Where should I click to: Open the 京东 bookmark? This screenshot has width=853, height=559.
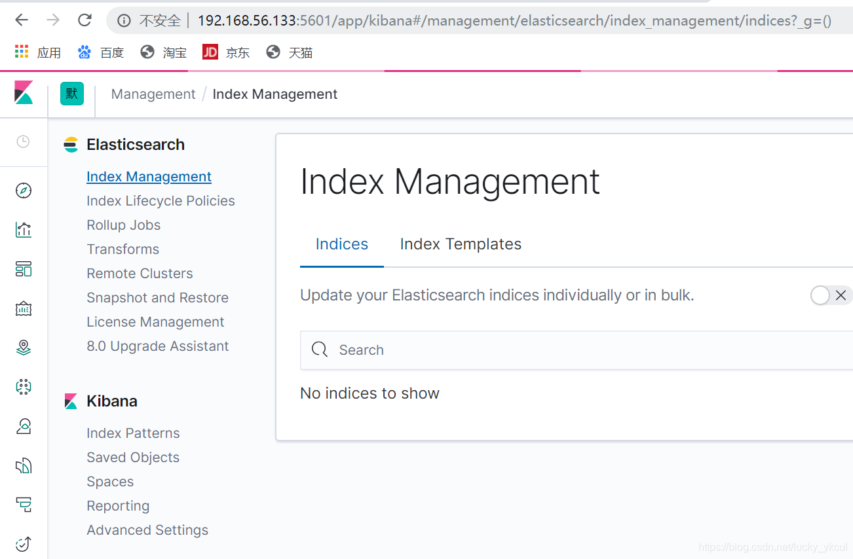click(x=226, y=52)
